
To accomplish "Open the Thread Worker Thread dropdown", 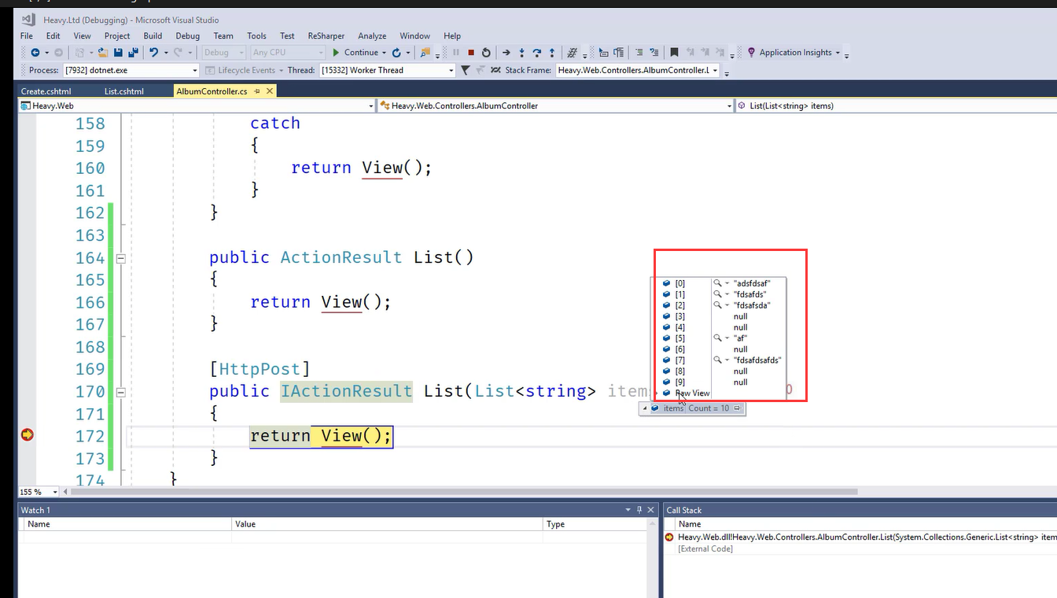I will pyautogui.click(x=451, y=70).
